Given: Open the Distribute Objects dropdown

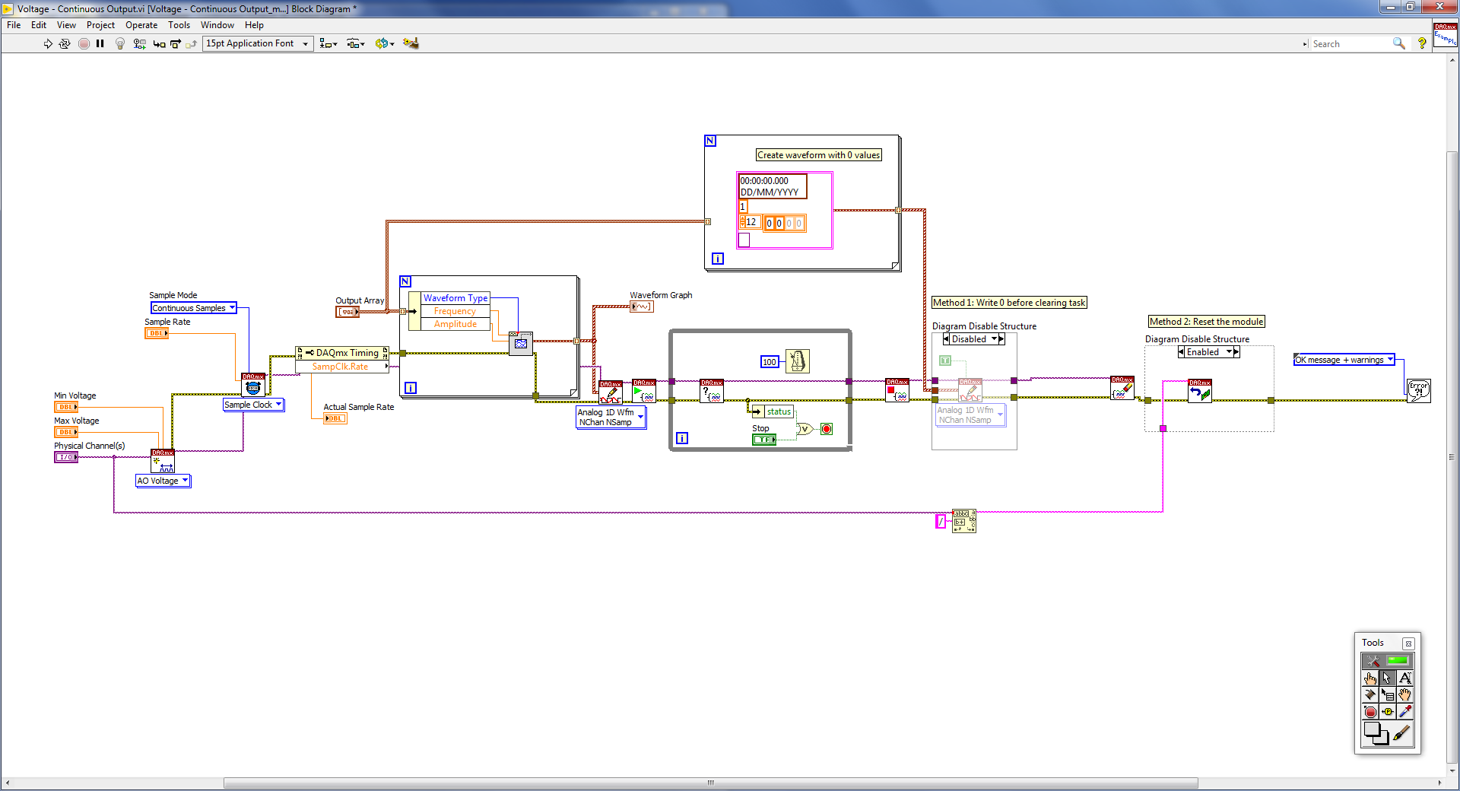Looking at the screenshot, I should (356, 43).
